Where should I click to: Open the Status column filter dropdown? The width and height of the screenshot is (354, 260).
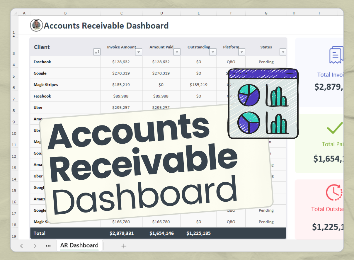[x=283, y=52]
